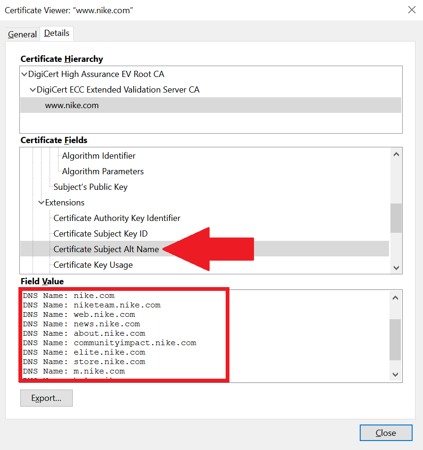Select Certificate Subject Alt Name
This screenshot has height=450, width=423.
click(204, 249)
